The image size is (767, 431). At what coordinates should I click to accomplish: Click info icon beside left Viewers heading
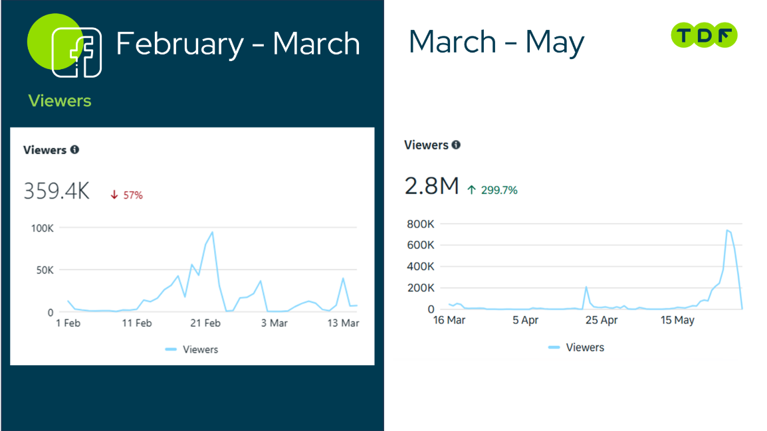coord(74,149)
